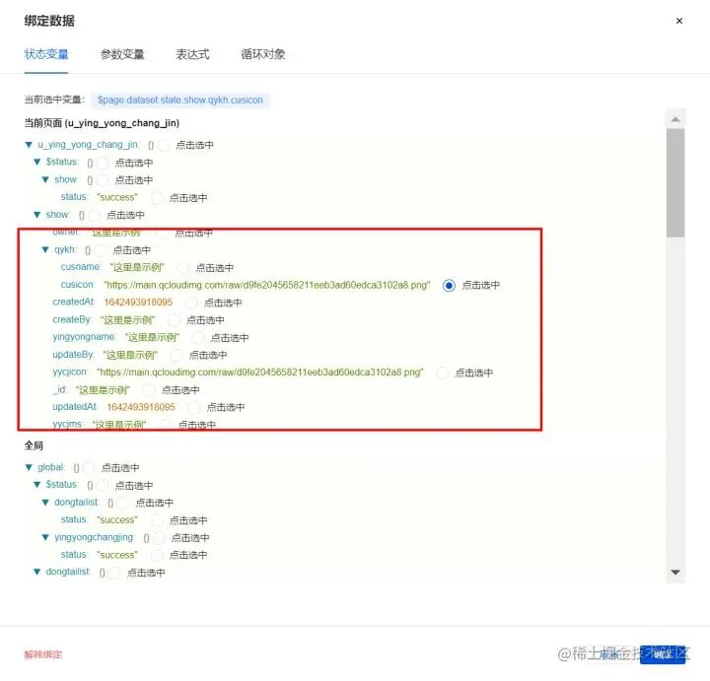Click the scrollbar down arrow
The height and width of the screenshot is (681, 710).
pyautogui.click(x=675, y=573)
